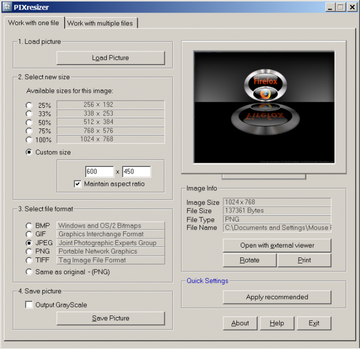
Task: Click the Rotate button
Action: (x=249, y=260)
